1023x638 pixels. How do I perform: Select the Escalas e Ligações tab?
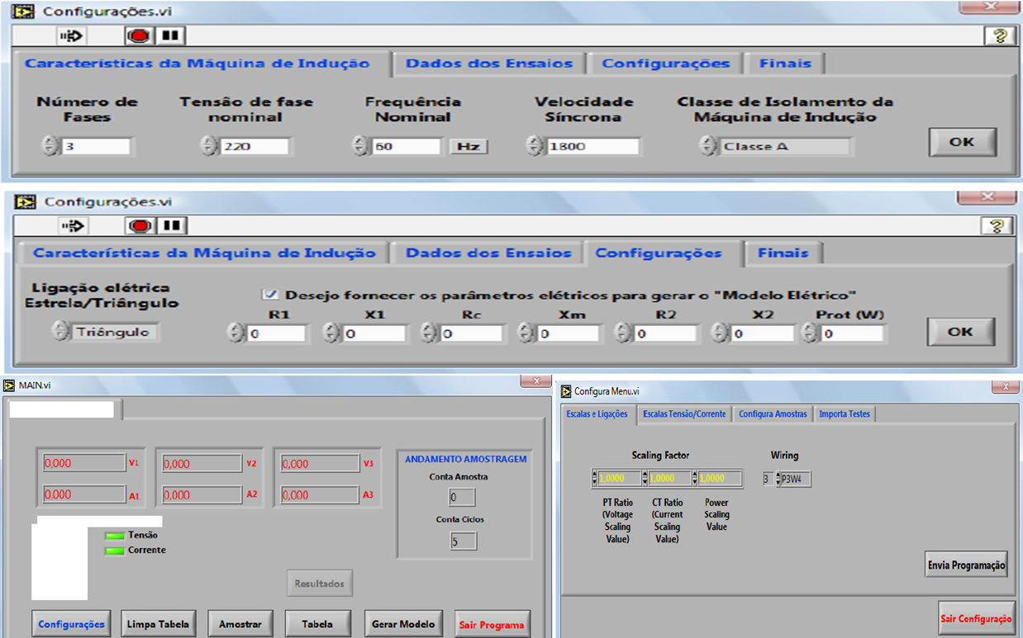pyautogui.click(x=597, y=414)
